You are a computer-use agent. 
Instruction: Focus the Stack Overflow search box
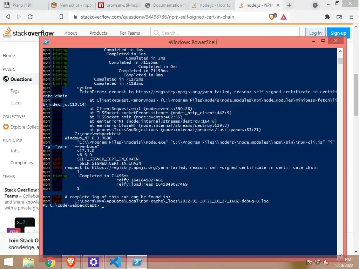(x=225, y=33)
